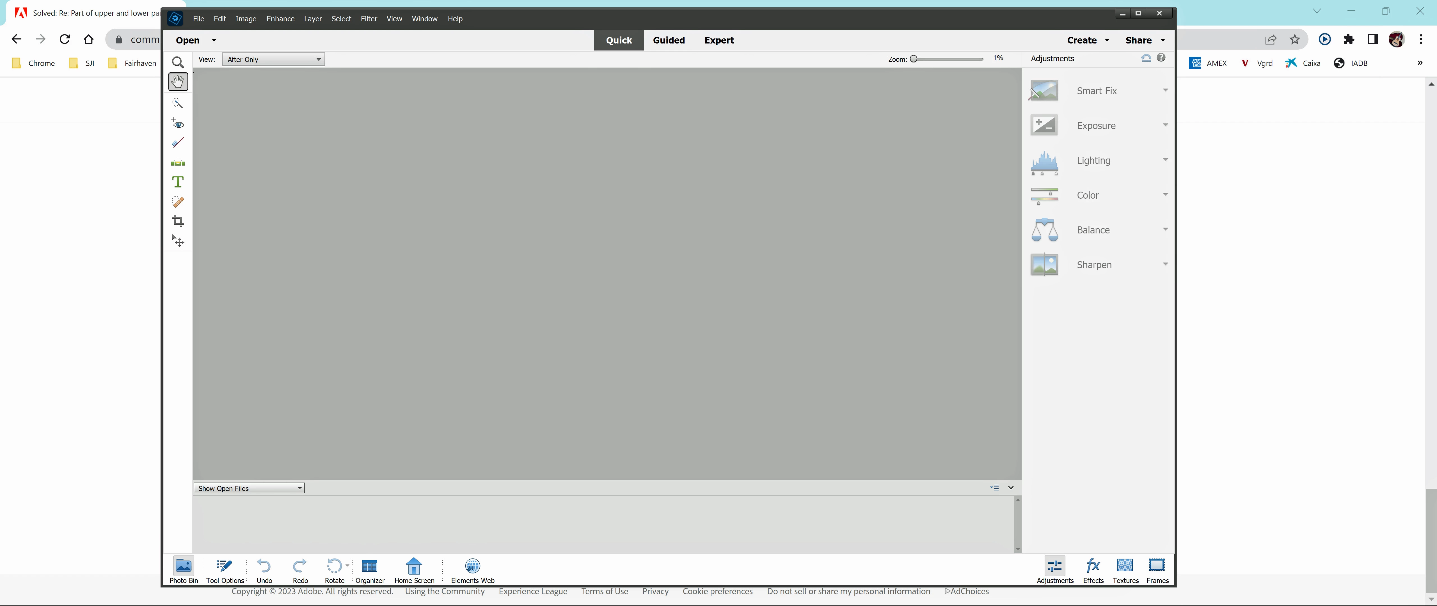Select the Spot Healing Brush tool
Viewport: 1437px width, 606px height.
click(x=178, y=202)
